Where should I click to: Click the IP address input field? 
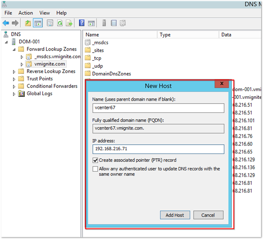click(158, 149)
